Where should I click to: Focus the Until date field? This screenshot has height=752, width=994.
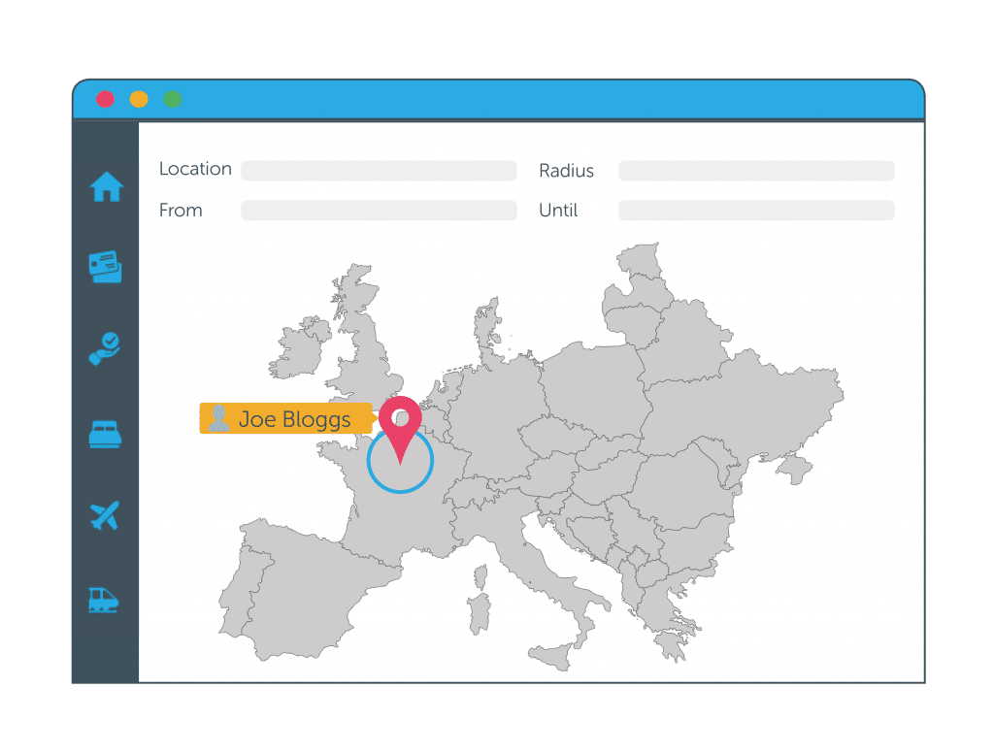point(756,211)
